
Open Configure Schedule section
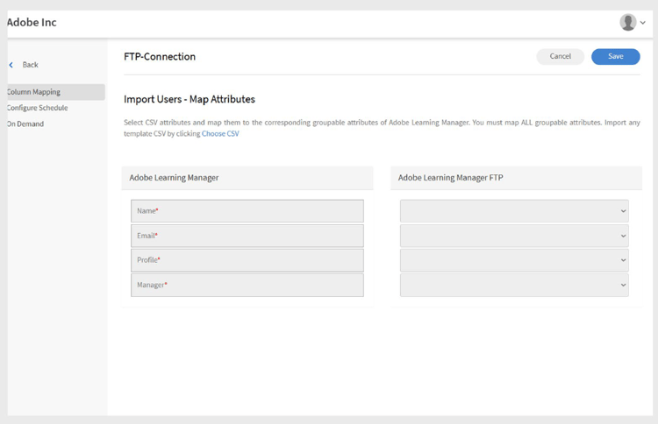click(x=38, y=108)
